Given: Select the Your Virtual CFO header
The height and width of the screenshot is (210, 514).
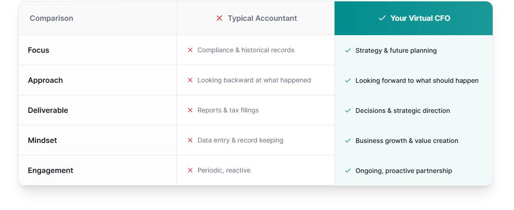Looking at the screenshot, I should pos(420,19).
